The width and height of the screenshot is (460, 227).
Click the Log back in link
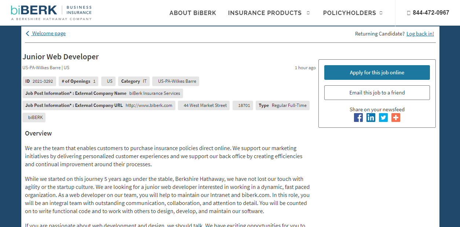click(x=420, y=34)
